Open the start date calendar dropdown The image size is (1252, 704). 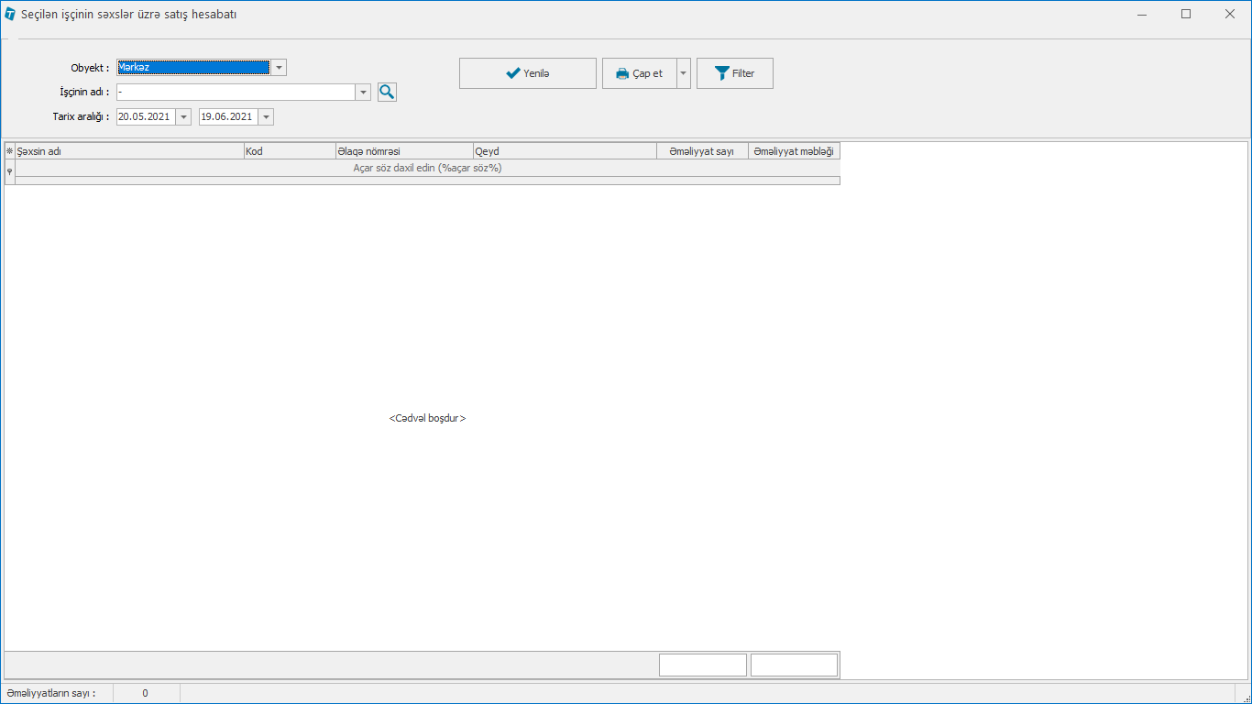(x=183, y=117)
